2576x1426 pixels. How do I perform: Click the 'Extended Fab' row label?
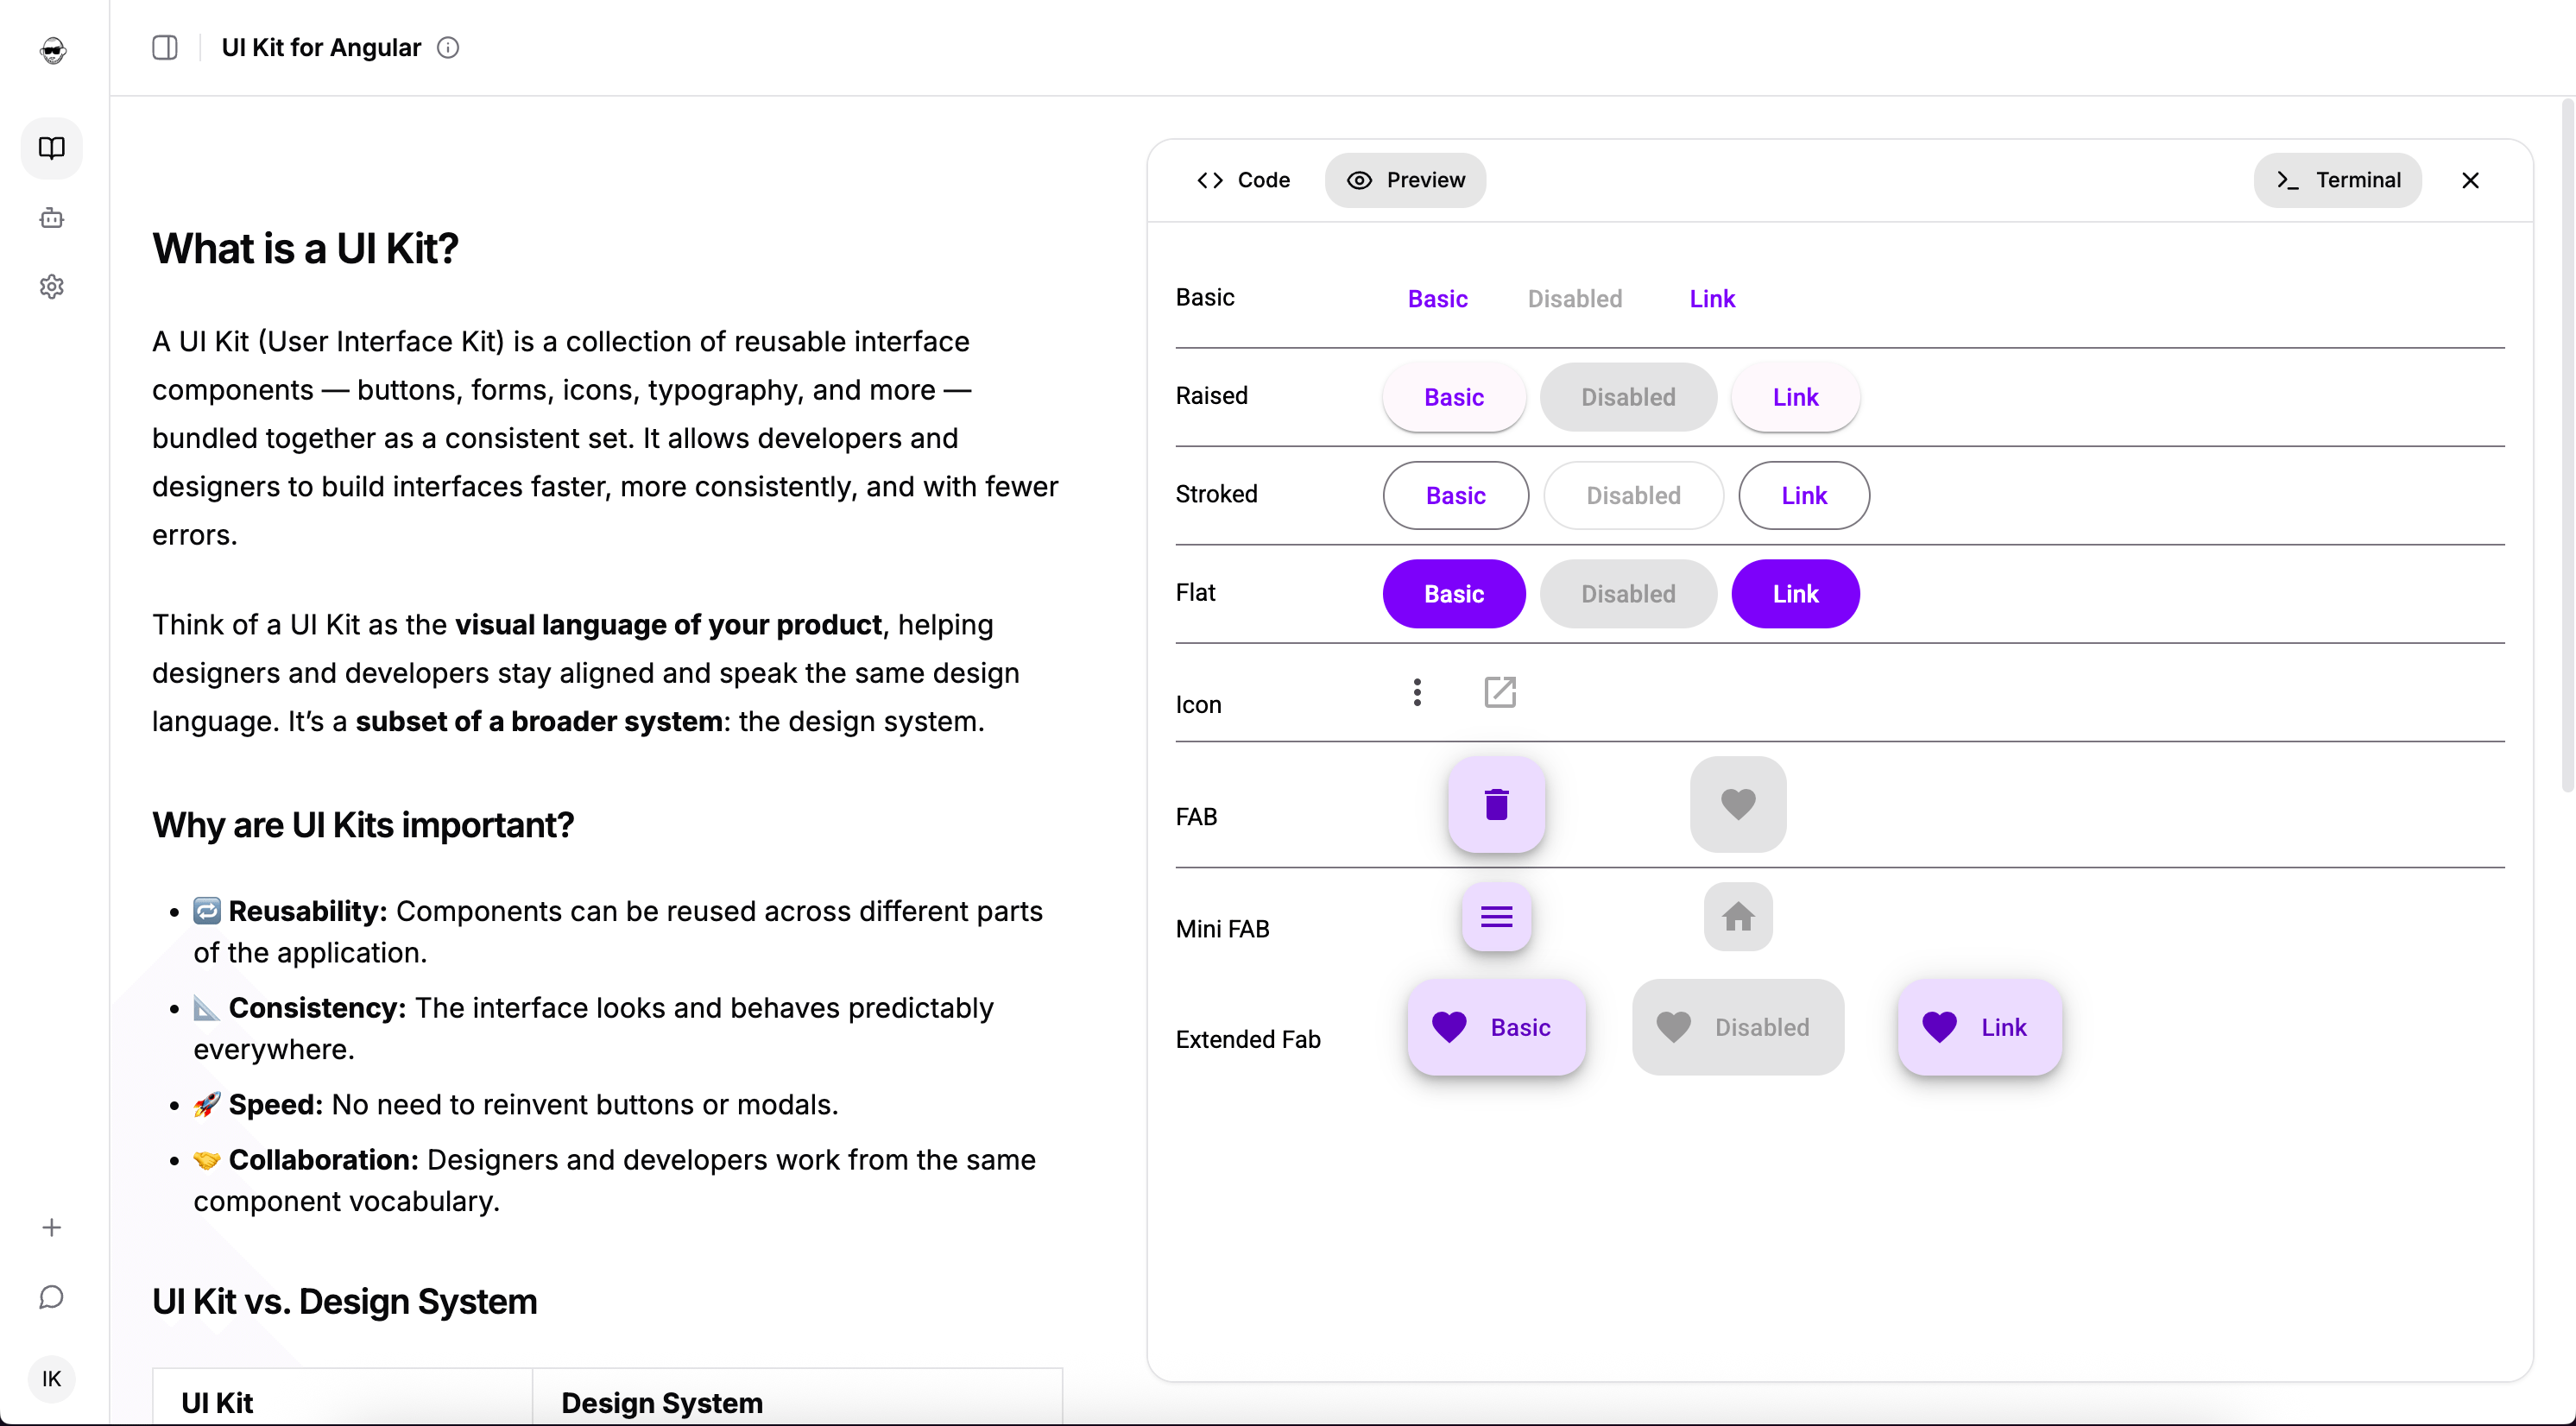[x=1248, y=1039]
